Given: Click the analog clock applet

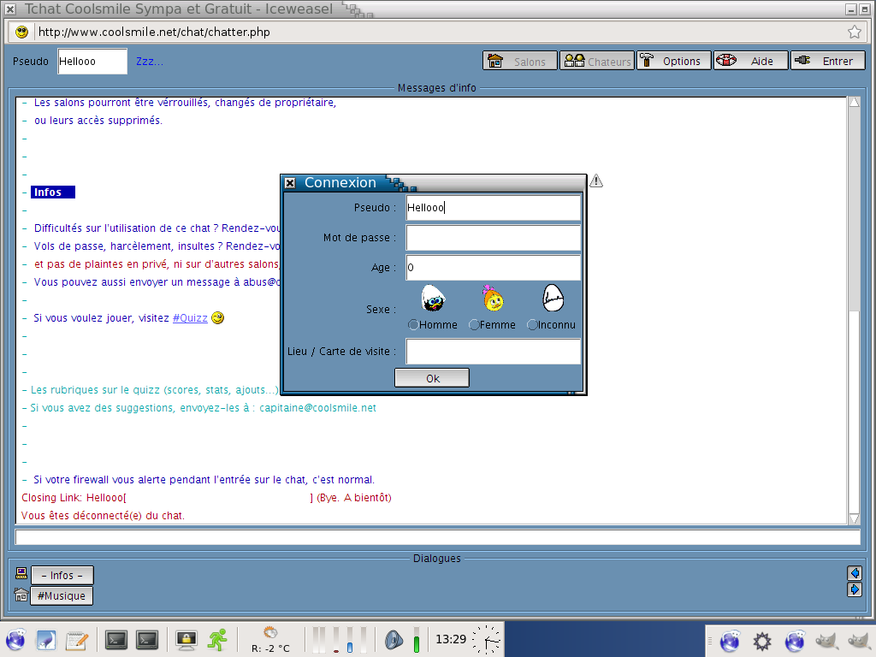Looking at the screenshot, I should pyautogui.click(x=486, y=639).
